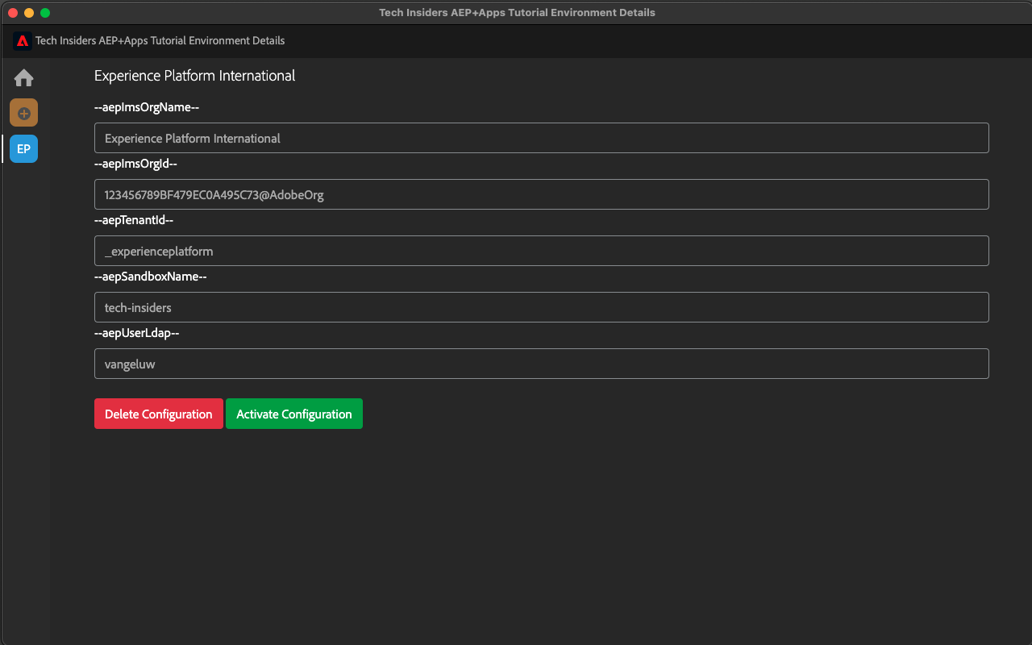Open the Home sidebar icon
The height and width of the screenshot is (645, 1032).
pos(23,77)
